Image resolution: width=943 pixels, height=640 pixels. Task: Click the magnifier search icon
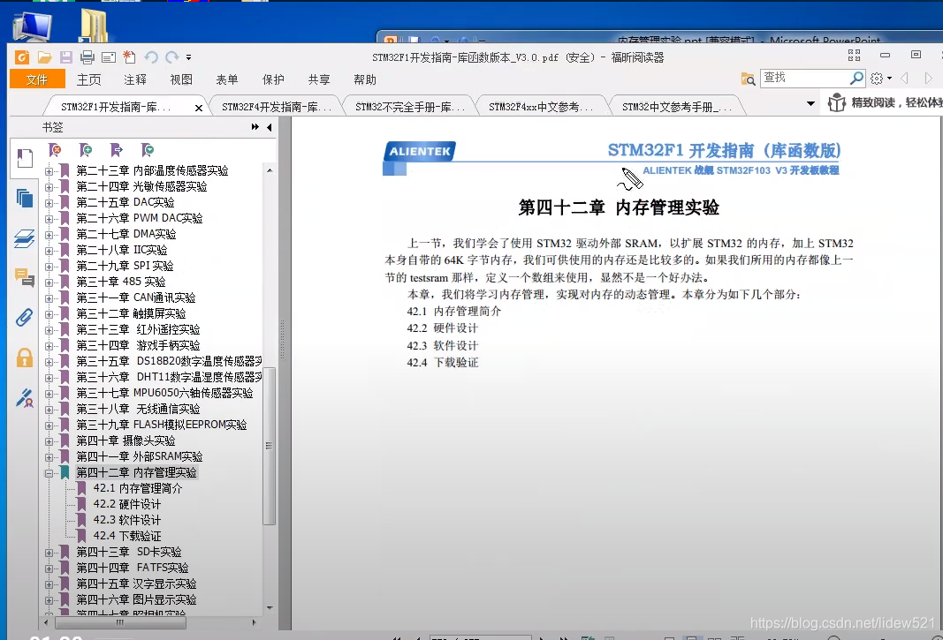pyautogui.click(x=856, y=78)
